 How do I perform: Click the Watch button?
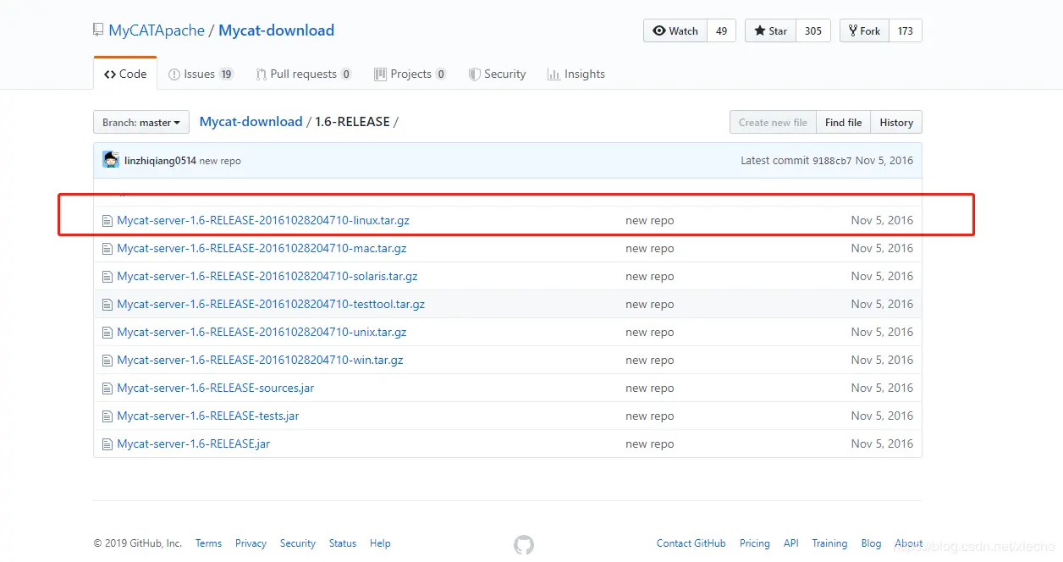[675, 31]
